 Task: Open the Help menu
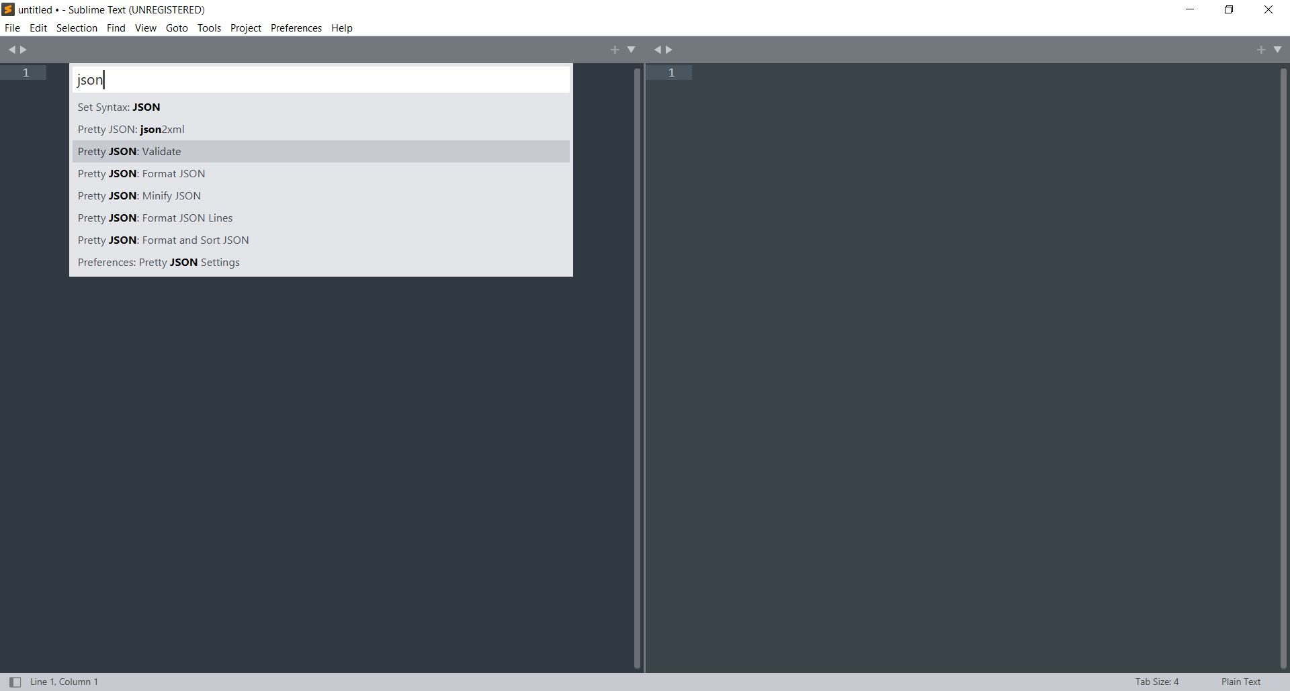tap(341, 28)
